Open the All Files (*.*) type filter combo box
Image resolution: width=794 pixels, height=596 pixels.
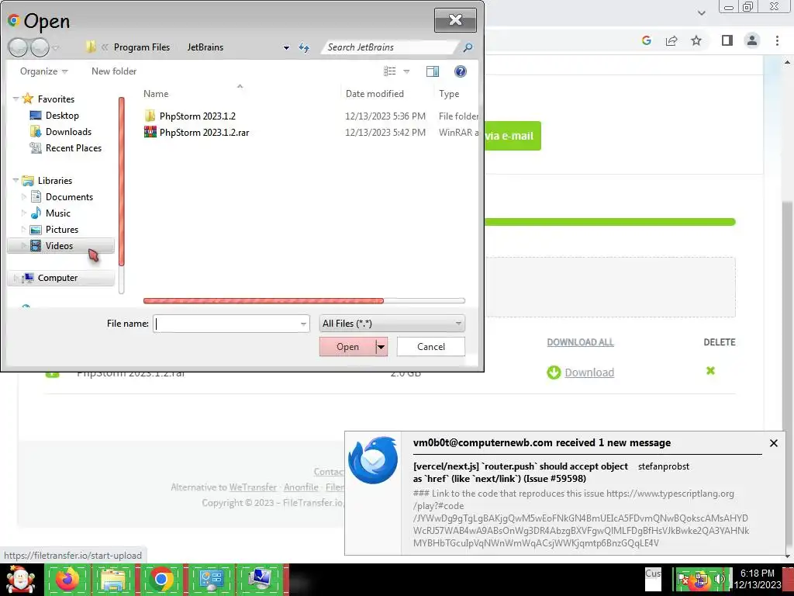tap(392, 324)
